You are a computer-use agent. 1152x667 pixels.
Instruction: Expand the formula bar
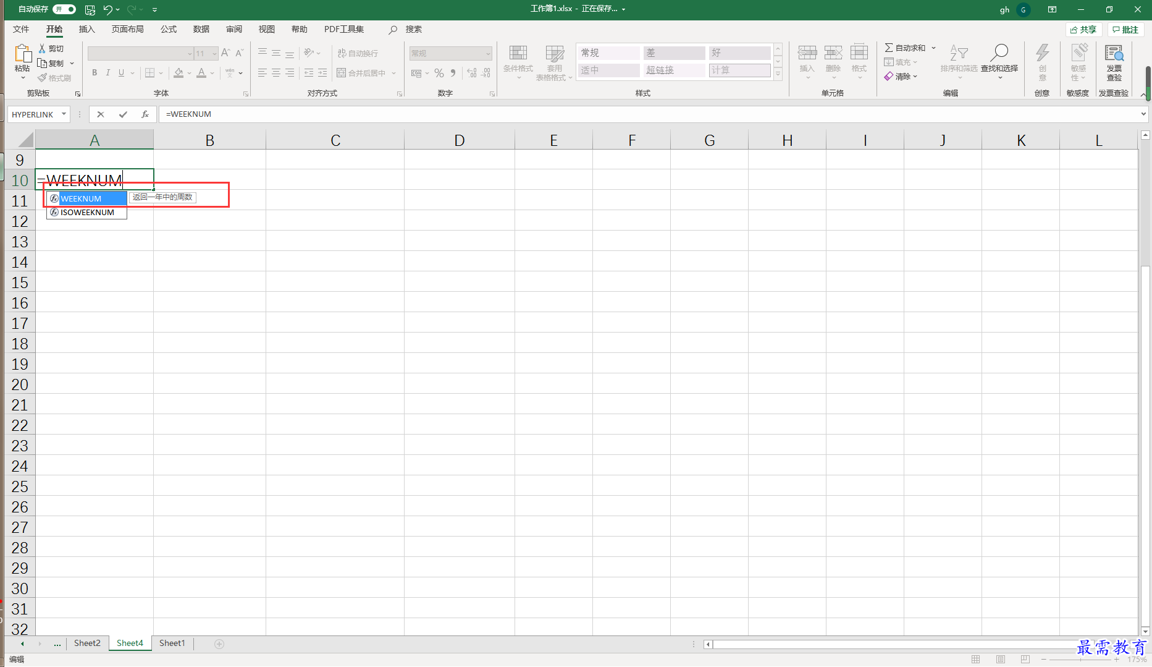[1143, 114]
